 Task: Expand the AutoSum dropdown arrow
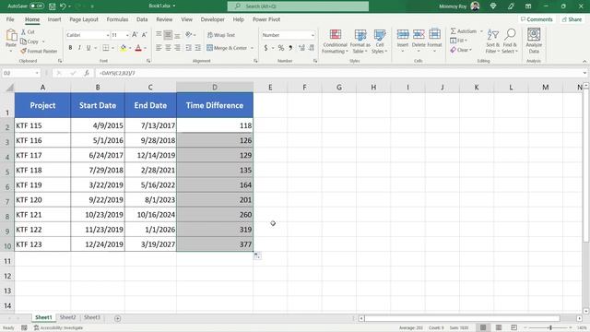[x=481, y=31]
